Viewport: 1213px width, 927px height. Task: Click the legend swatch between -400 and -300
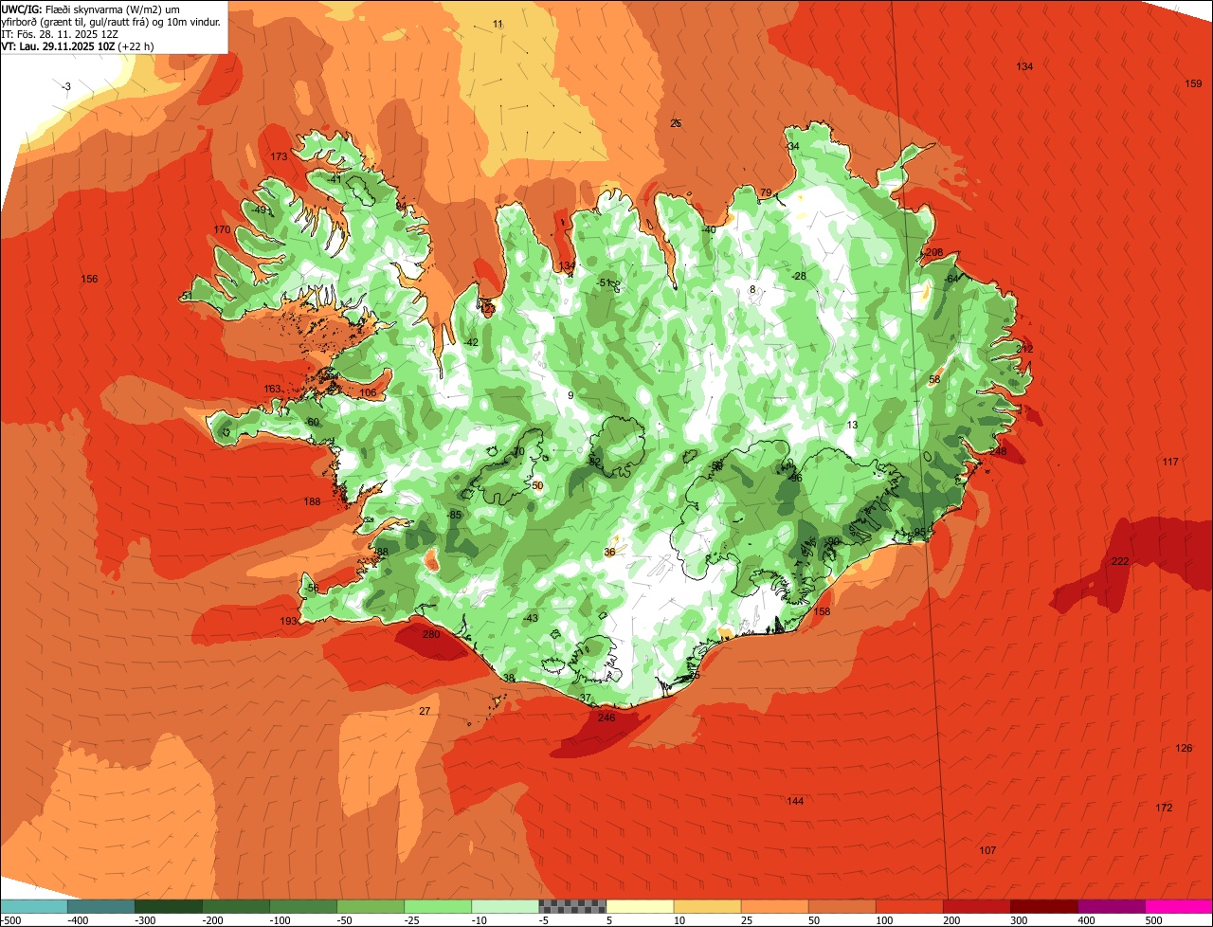pyautogui.click(x=100, y=906)
